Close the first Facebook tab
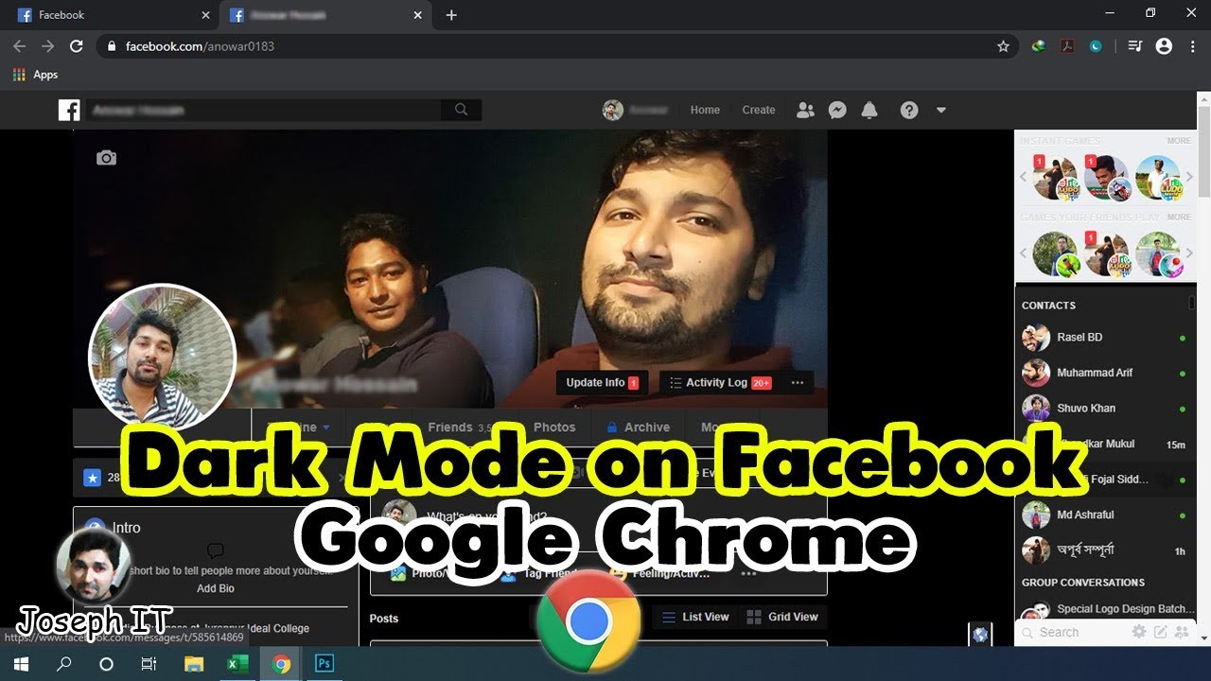 tap(205, 15)
